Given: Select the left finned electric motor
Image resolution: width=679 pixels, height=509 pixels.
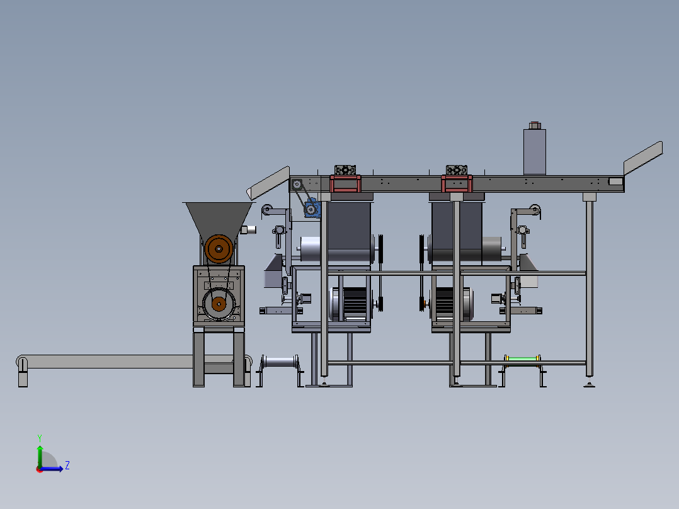Looking at the screenshot, I should [x=351, y=304].
